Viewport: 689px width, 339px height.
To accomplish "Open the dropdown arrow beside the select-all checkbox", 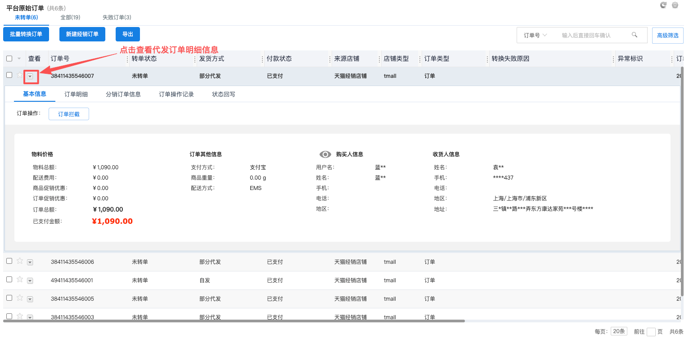I will tap(19, 59).
